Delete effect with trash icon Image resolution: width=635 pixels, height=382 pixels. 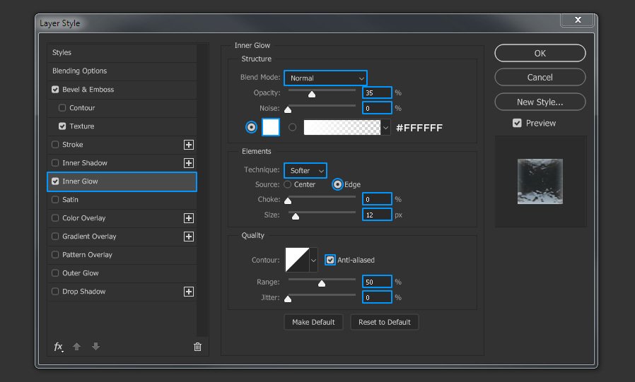(x=197, y=347)
